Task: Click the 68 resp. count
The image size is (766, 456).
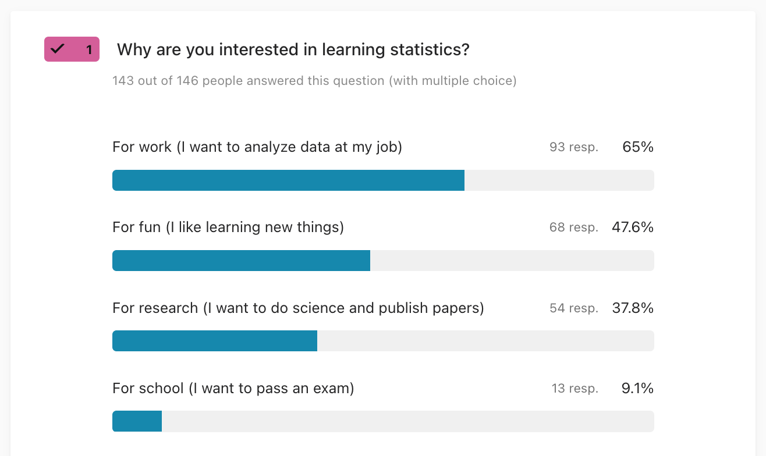Action: point(574,227)
